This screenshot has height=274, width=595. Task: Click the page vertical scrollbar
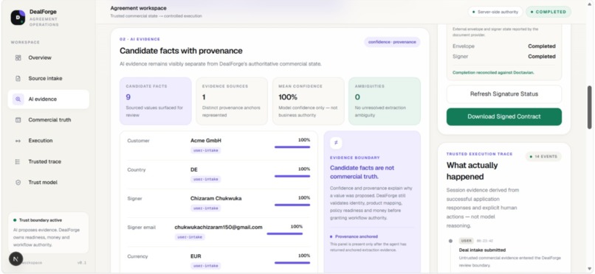point(589,107)
